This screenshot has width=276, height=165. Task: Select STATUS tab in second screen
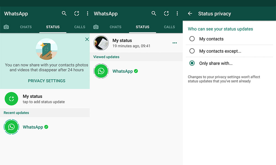coord(143,27)
